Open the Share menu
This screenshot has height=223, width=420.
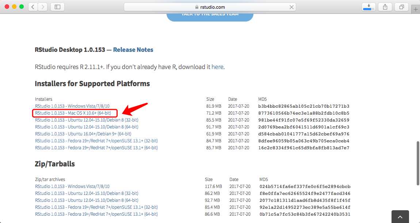click(385, 7)
